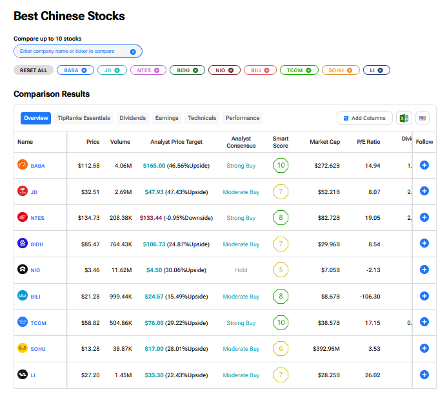Export table via Excel icon

point(404,118)
